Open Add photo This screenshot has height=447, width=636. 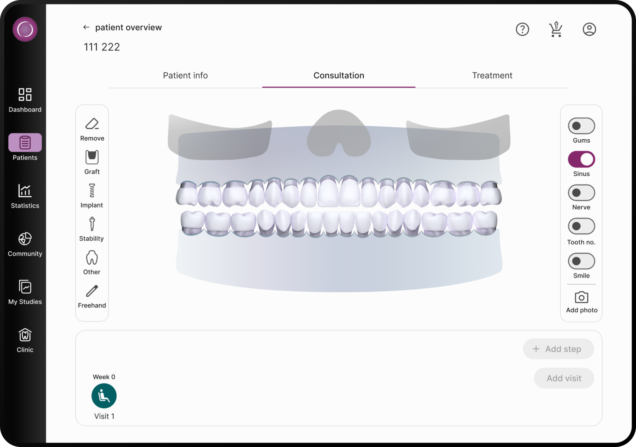(581, 301)
